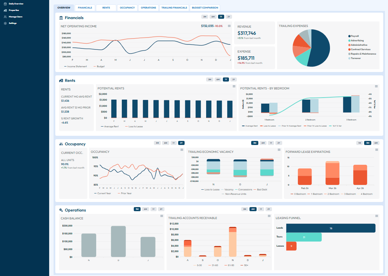Switch to the Operations tab

(x=148, y=8)
